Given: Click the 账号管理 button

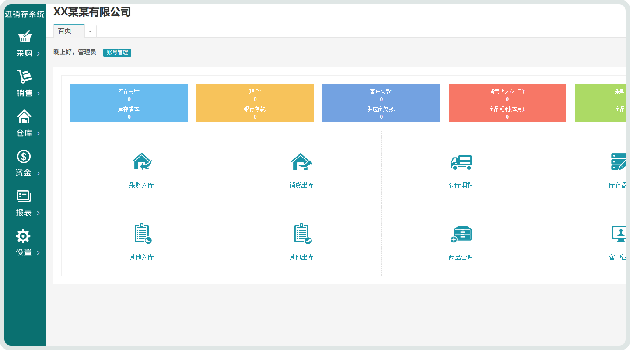Looking at the screenshot, I should coord(117,52).
